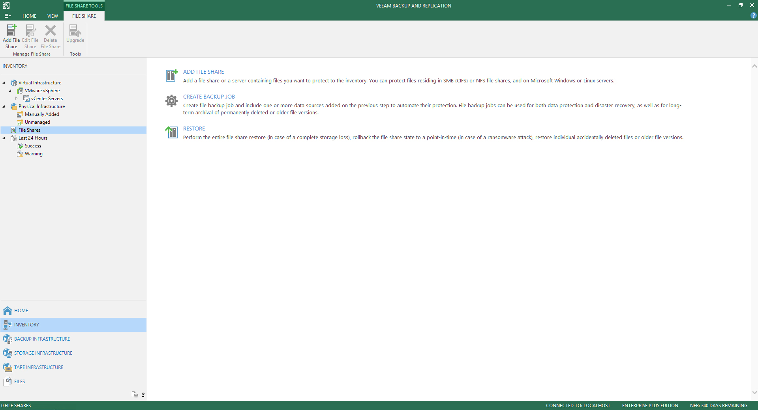Screen dimensions: 758x410
Task: Open Backup Infrastructure view in sidebar
Action: (x=42, y=339)
